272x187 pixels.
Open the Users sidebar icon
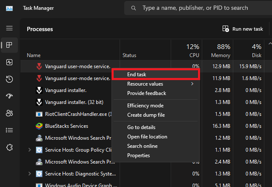9,113
